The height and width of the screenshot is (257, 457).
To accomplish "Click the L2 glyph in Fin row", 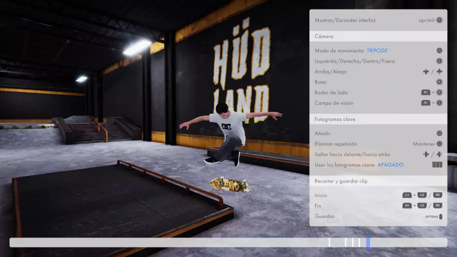I will [x=422, y=205].
